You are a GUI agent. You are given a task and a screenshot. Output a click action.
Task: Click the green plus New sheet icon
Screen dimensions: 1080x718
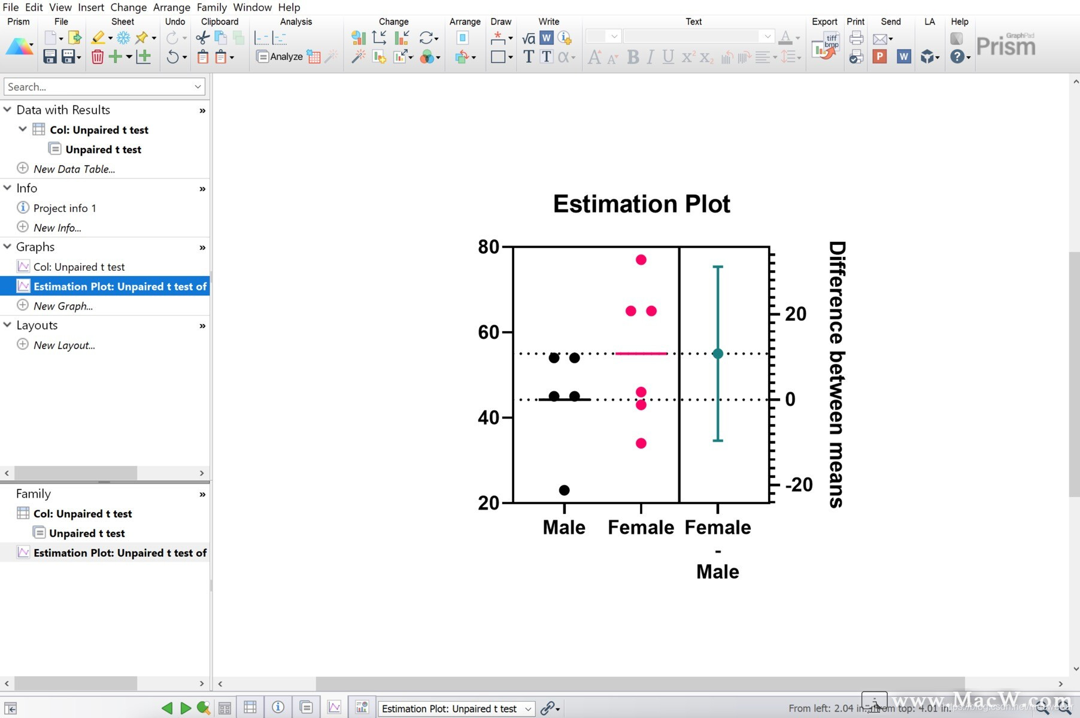(x=115, y=57)
